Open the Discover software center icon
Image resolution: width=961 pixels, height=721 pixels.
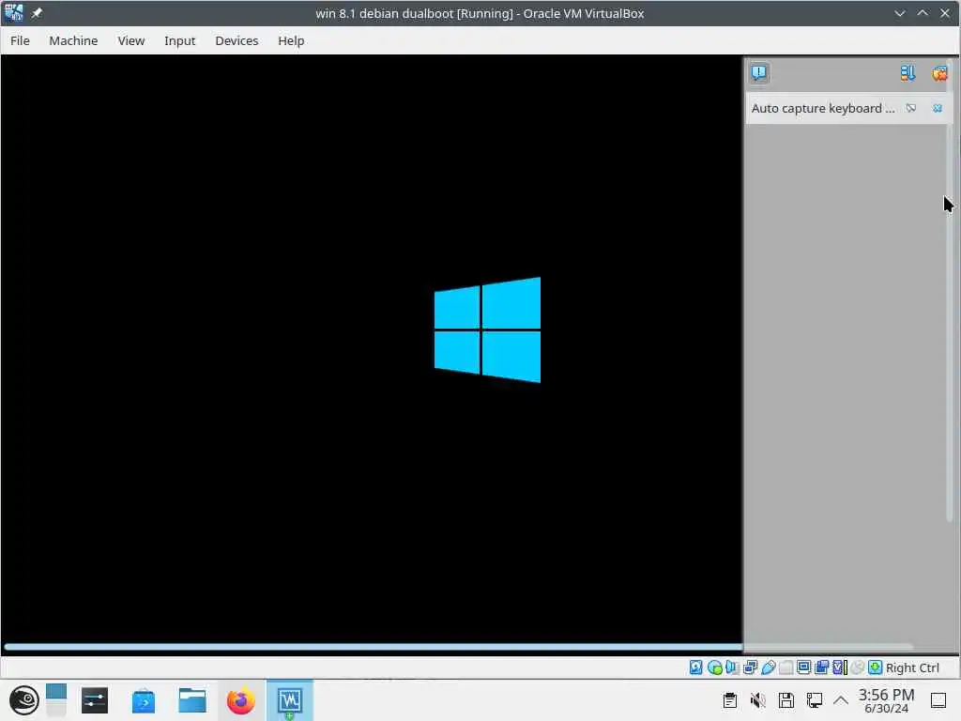144,700
